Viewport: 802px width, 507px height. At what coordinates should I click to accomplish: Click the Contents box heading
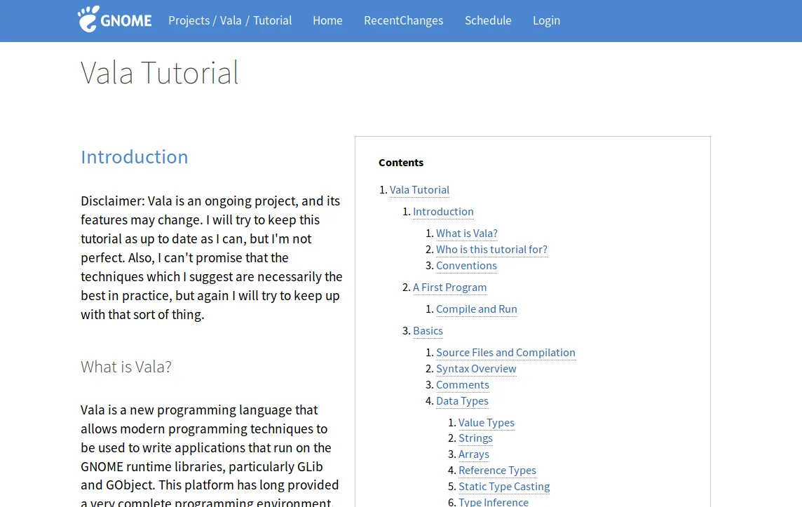click(401, 163)
